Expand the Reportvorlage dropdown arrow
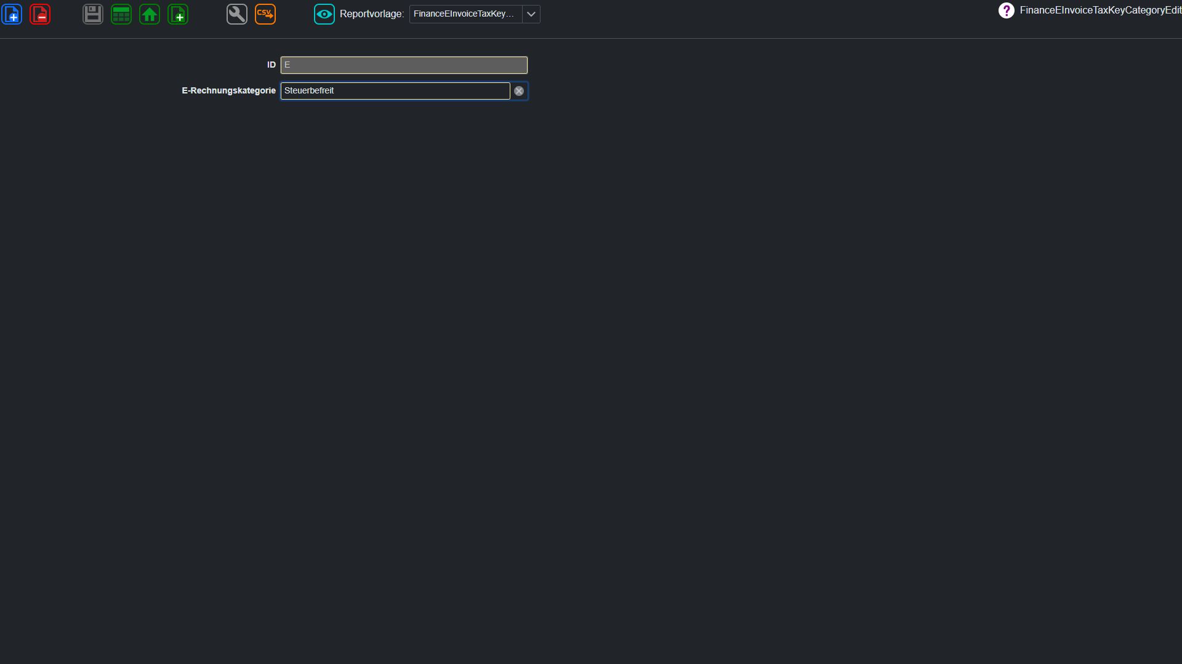Image resolution: width=1182 pixels, height=664 pixels. [531, 14]
